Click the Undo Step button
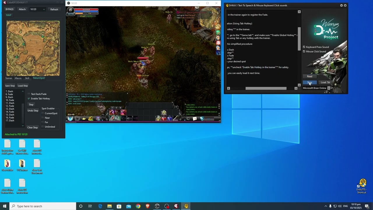 pos(33,111)
